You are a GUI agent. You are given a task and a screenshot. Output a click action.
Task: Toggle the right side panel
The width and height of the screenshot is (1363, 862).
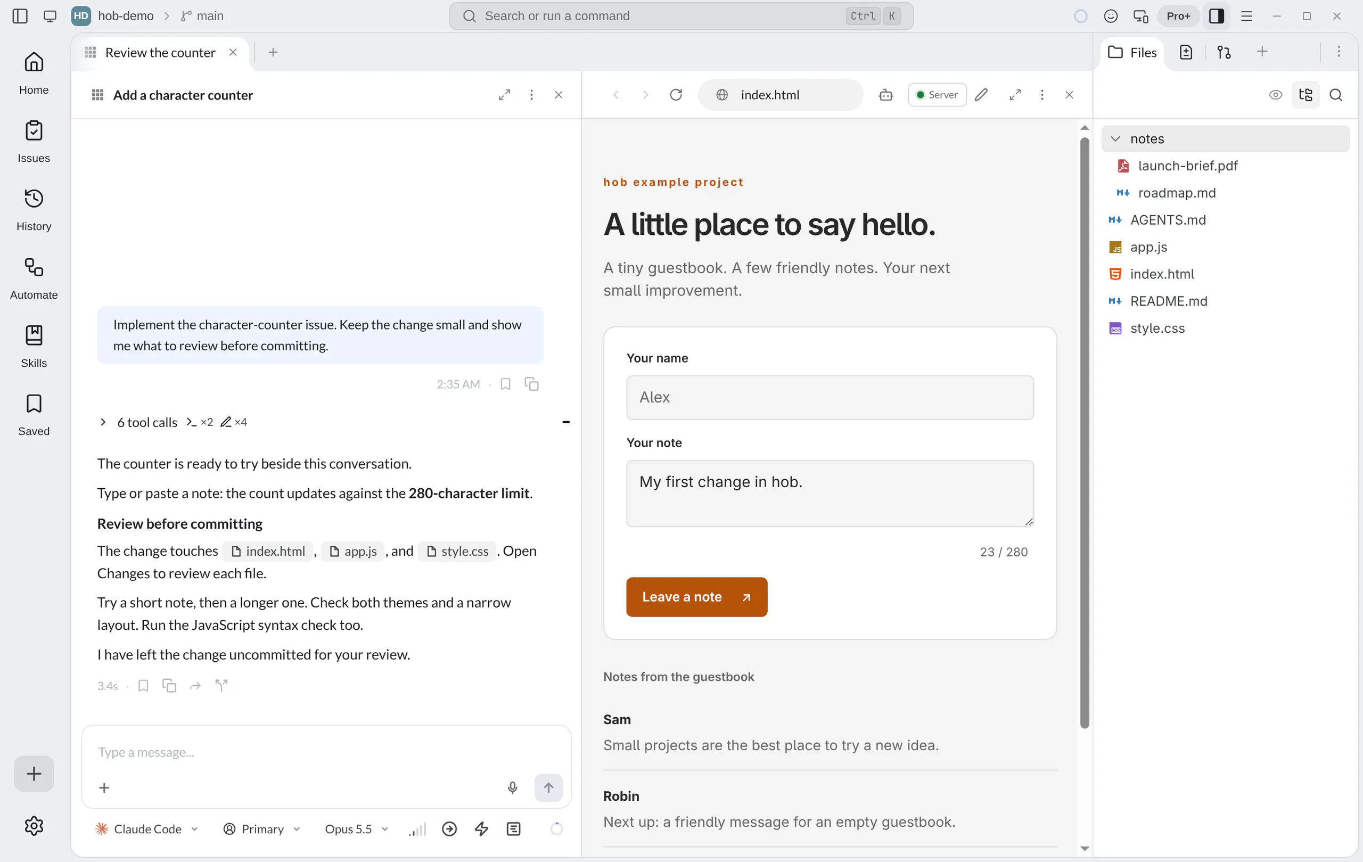(1216, 16)
